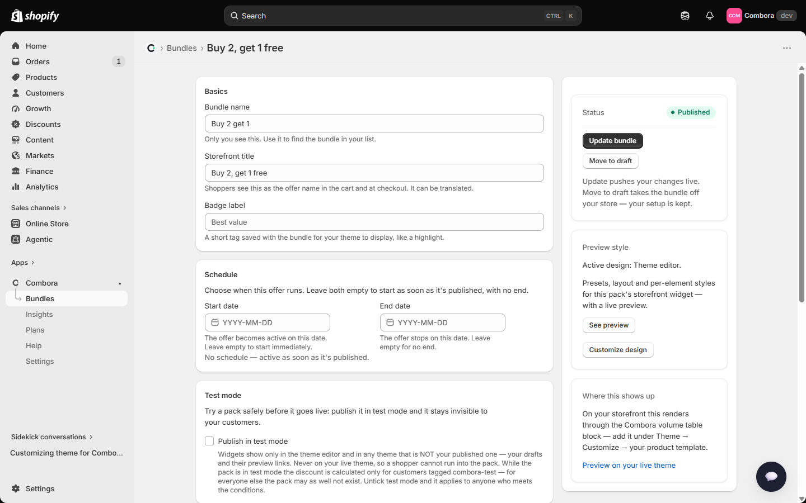
Task: Click Customize design button
Action: pos(618,350)
